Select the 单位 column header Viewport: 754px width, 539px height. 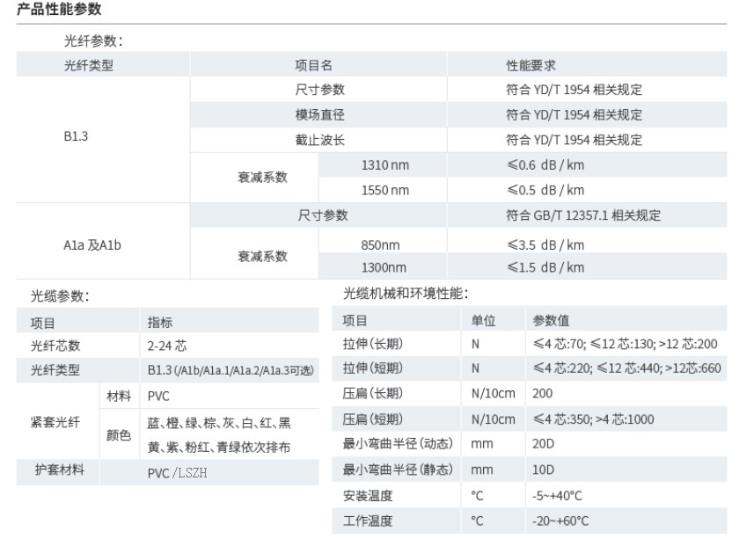pos(484,321)
